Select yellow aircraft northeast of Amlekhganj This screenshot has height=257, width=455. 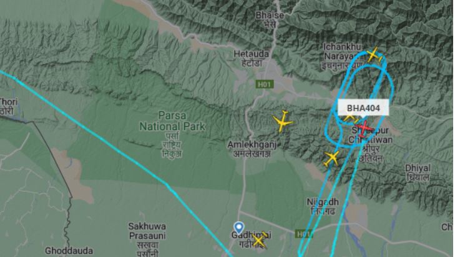point(282,121)
